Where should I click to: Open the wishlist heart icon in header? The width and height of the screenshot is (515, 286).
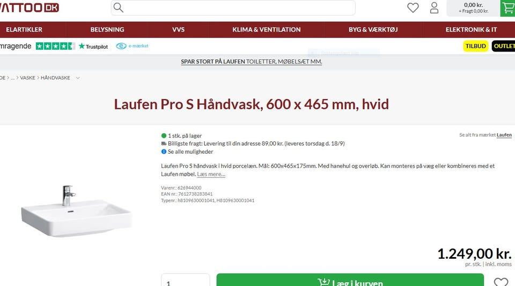click(x=413, y=7)
